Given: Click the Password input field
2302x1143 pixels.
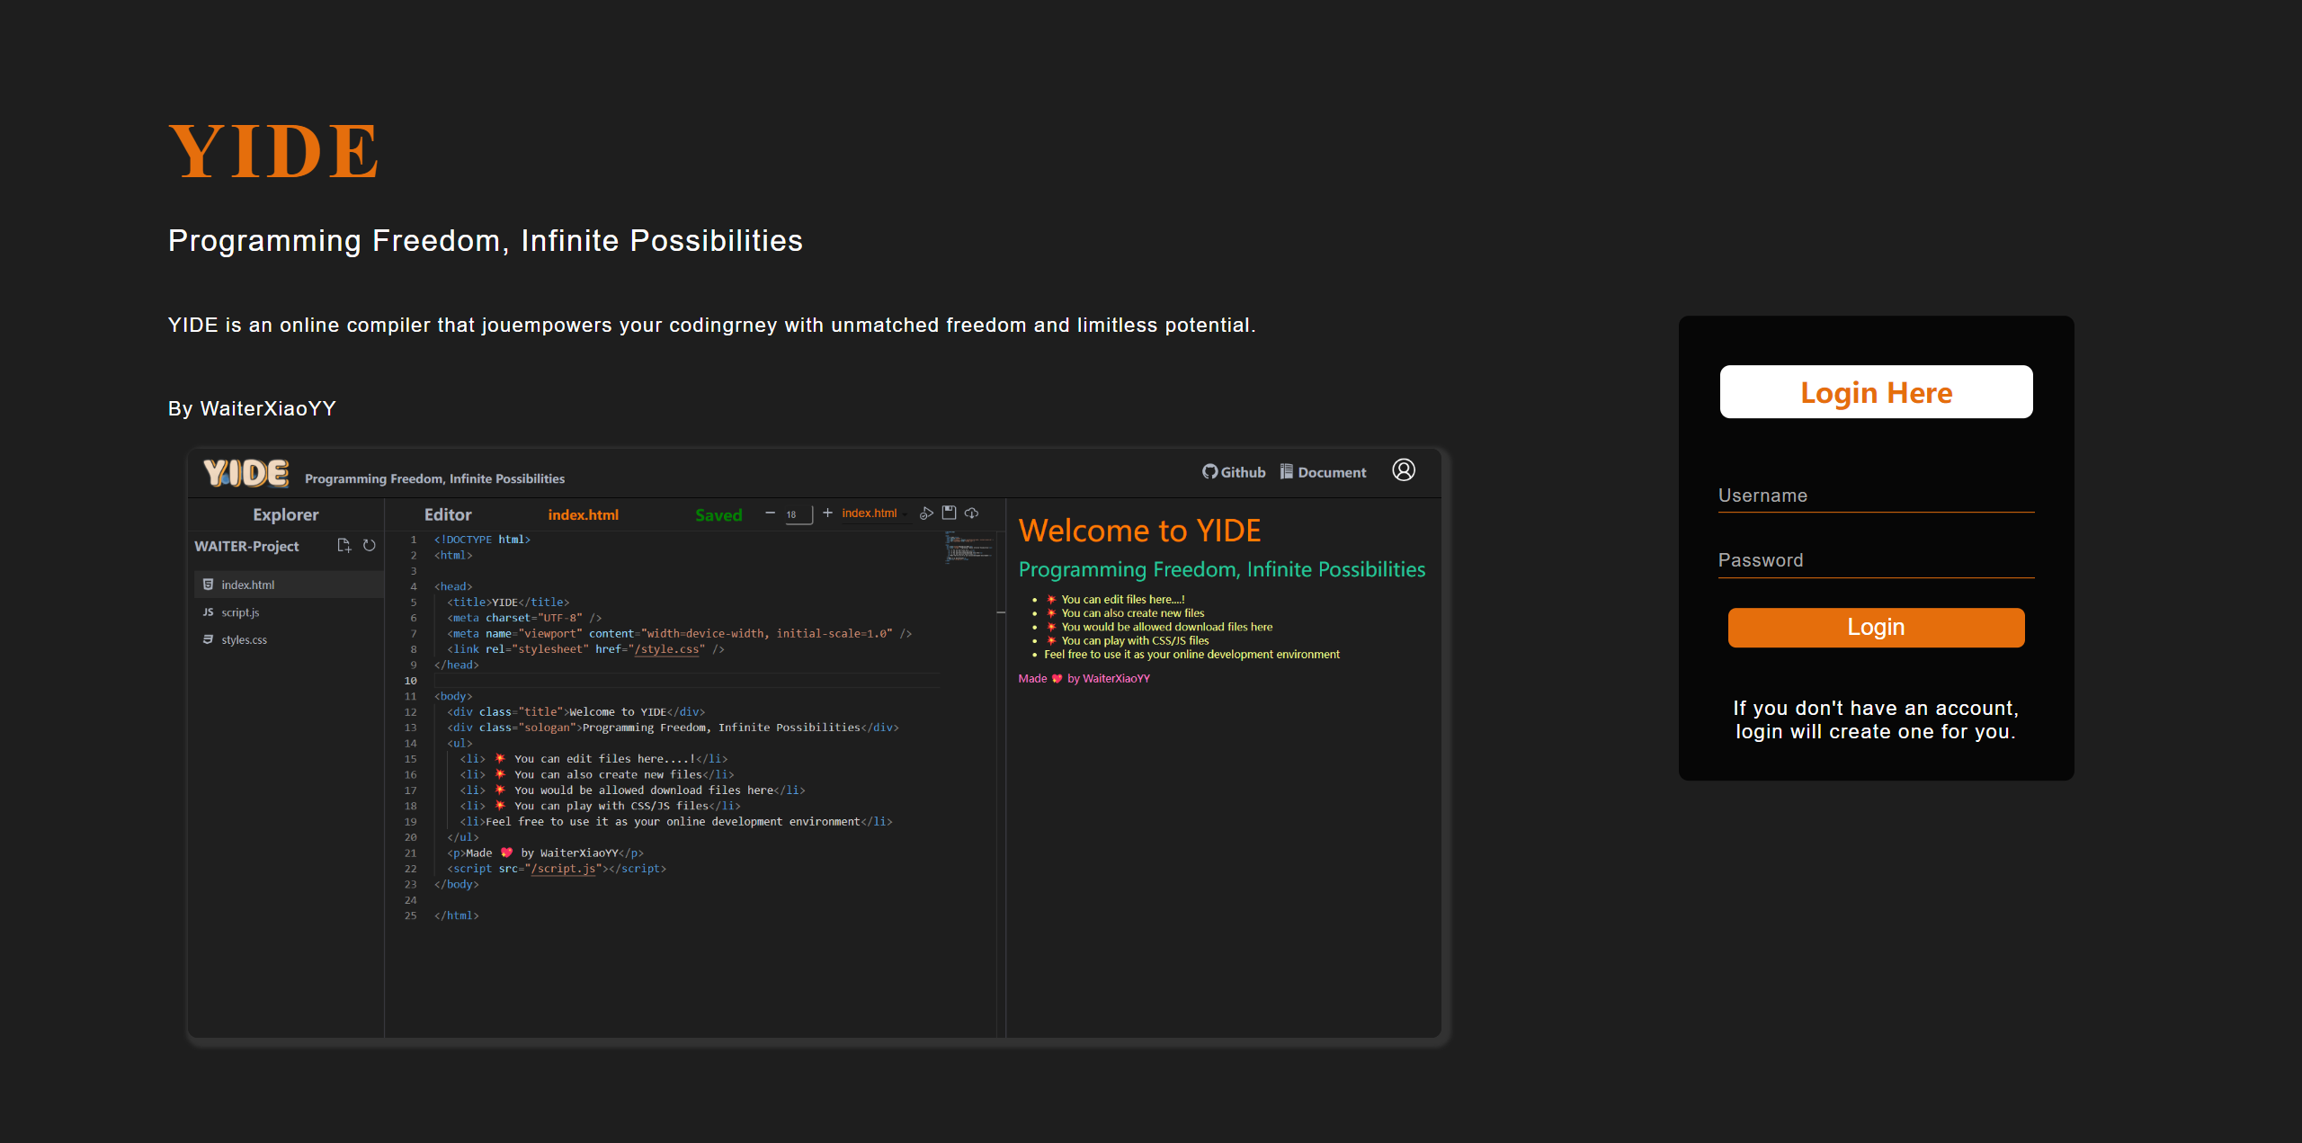Looking at the screenshot, I should point(1876,560).
